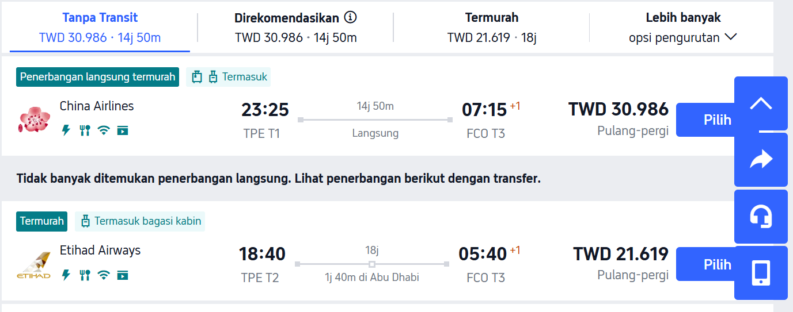The width and height of the screenshot is (793, 312).
Task: Click the Termasuk bagasi kabin badge
Action: click(x=141, y=221)
